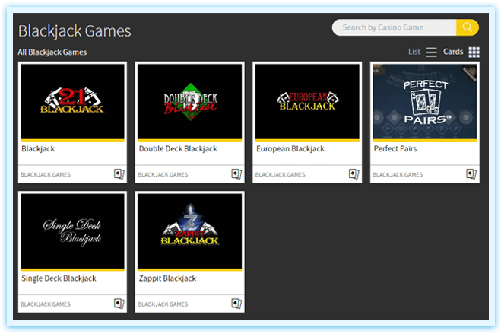The image size is (501, 334).
Task: Open the European Blackjack thumbnail
Action: tap(307, 102)
